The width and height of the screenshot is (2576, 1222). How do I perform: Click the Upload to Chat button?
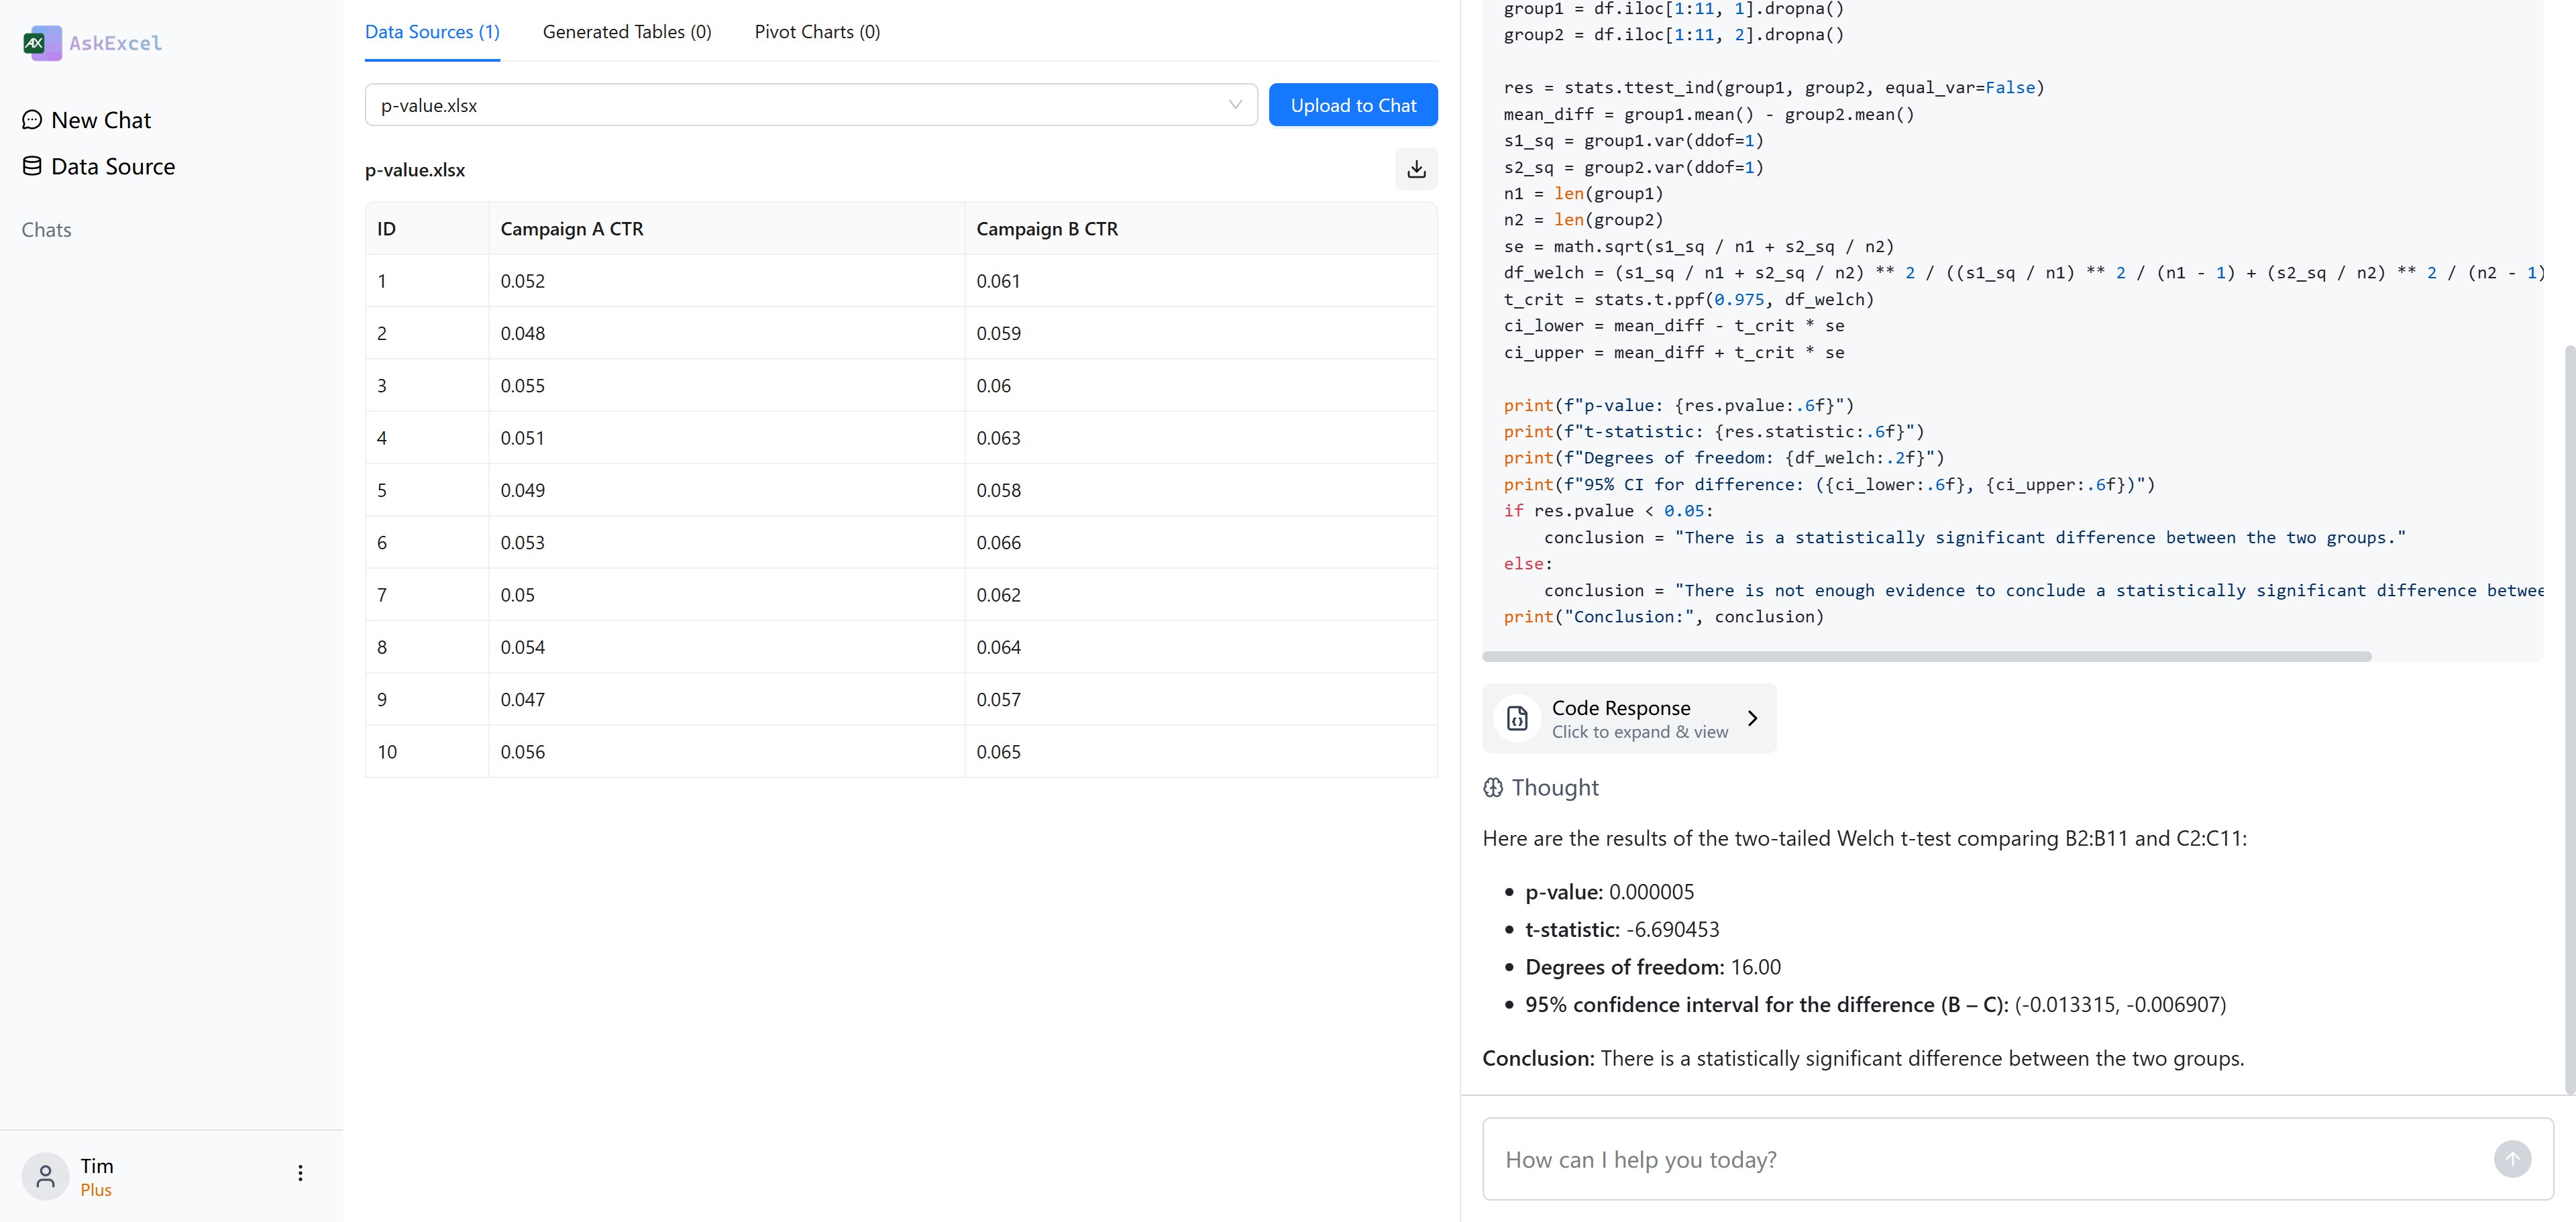1353,105
